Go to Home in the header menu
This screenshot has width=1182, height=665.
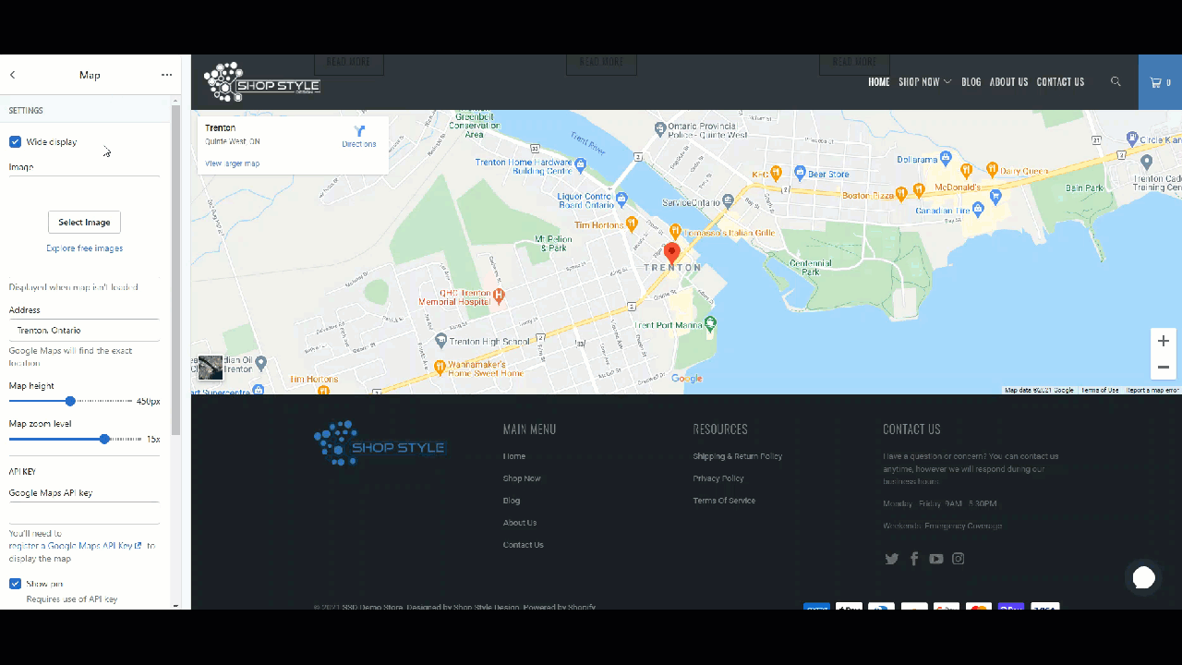[879, 82]
